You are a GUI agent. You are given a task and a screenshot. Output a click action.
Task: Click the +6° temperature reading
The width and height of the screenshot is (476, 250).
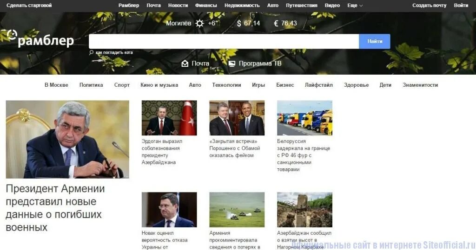point(213,23)
